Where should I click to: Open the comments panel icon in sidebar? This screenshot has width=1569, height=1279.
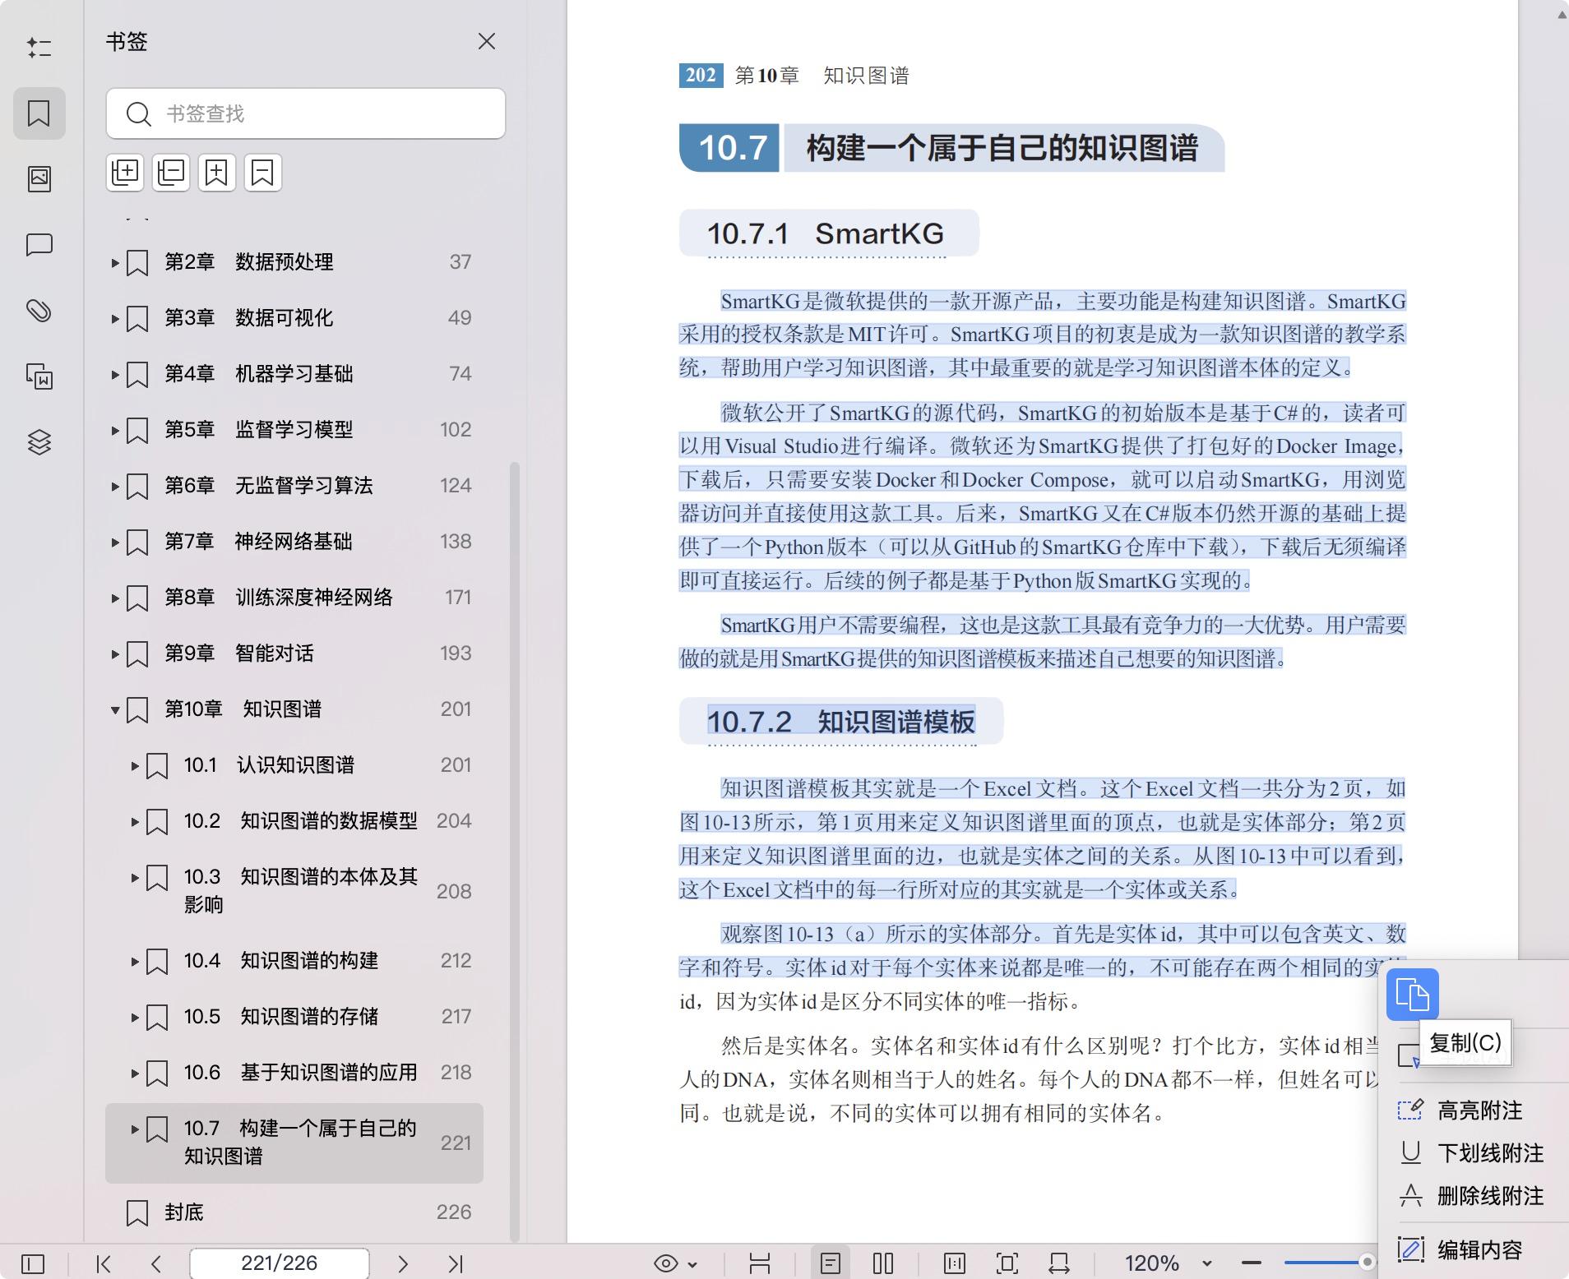[39, 245]
